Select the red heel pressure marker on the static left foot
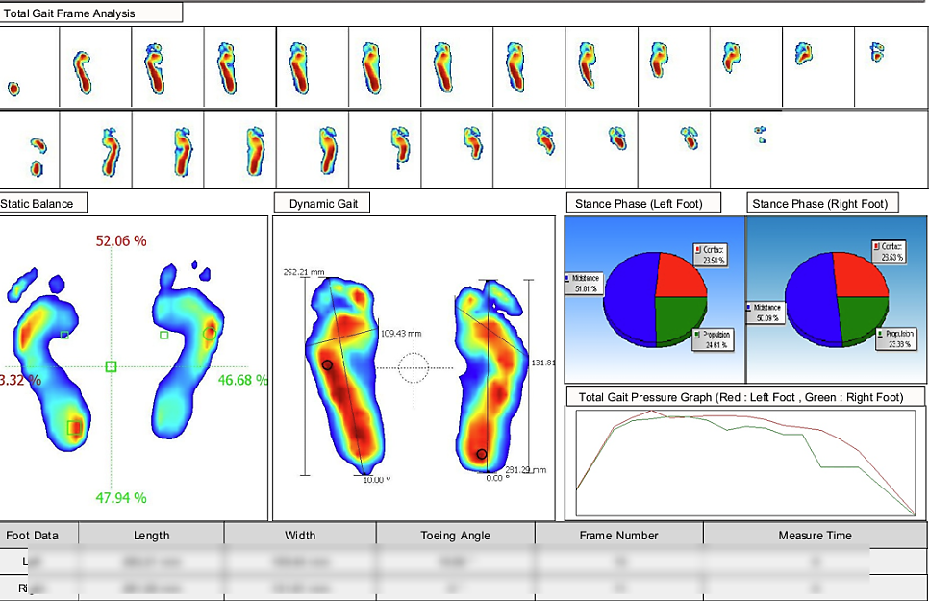929x601 pixels. [x=74, y=427]
